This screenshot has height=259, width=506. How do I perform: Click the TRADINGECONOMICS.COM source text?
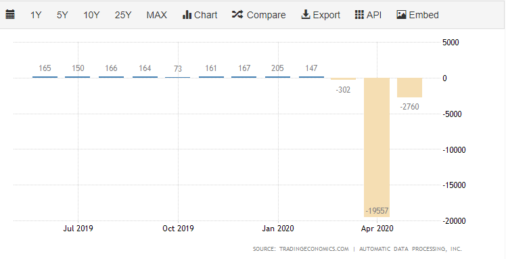pos(314,249)
